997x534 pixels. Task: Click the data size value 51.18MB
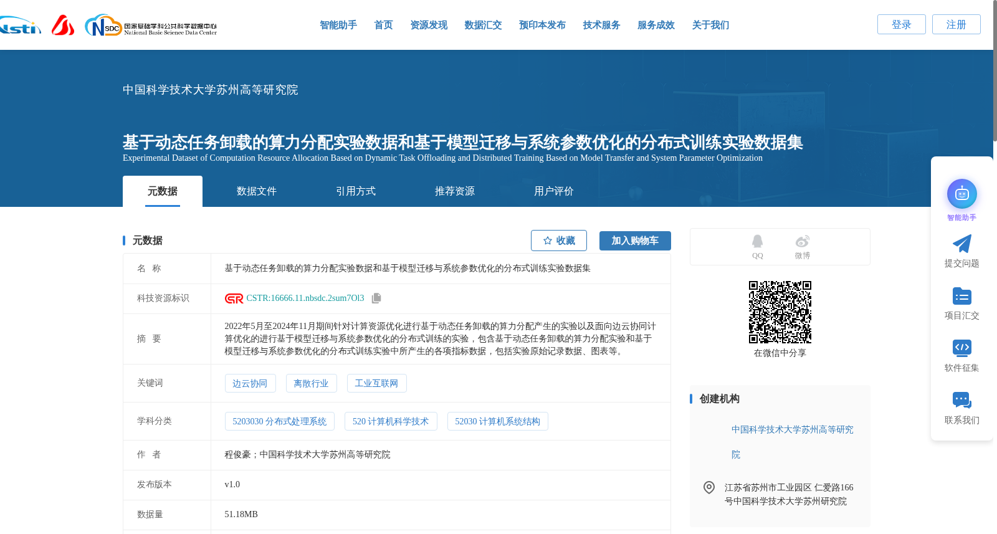241,515
